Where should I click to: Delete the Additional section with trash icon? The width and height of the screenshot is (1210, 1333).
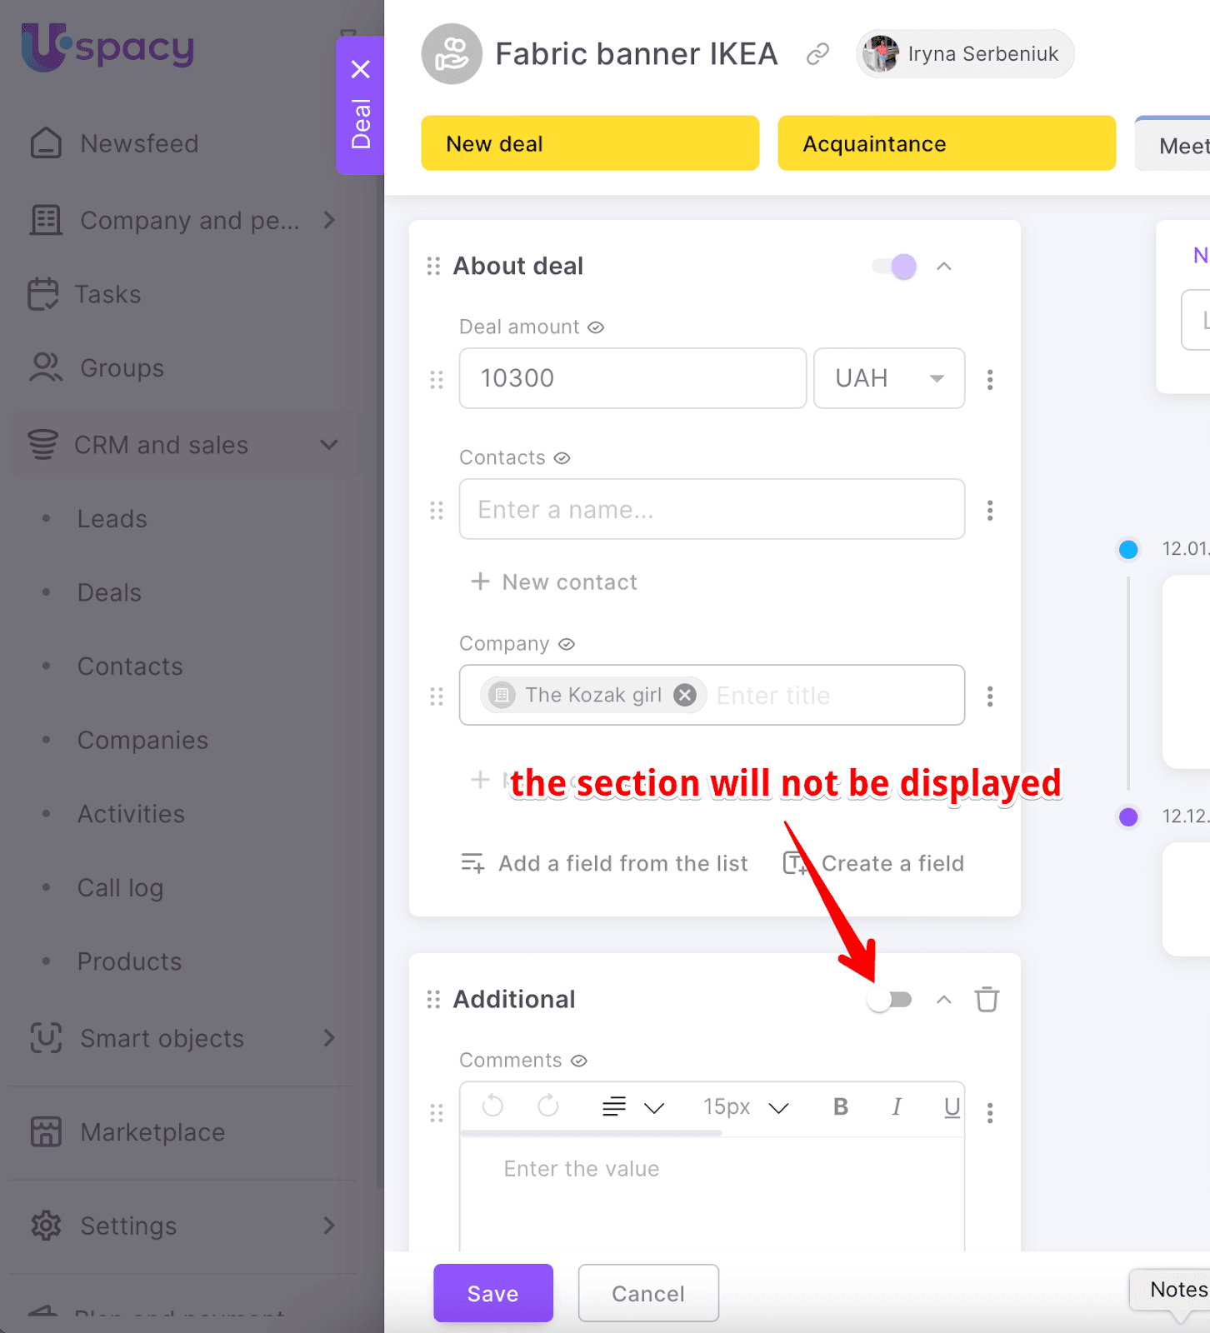[x=987, y=999]
